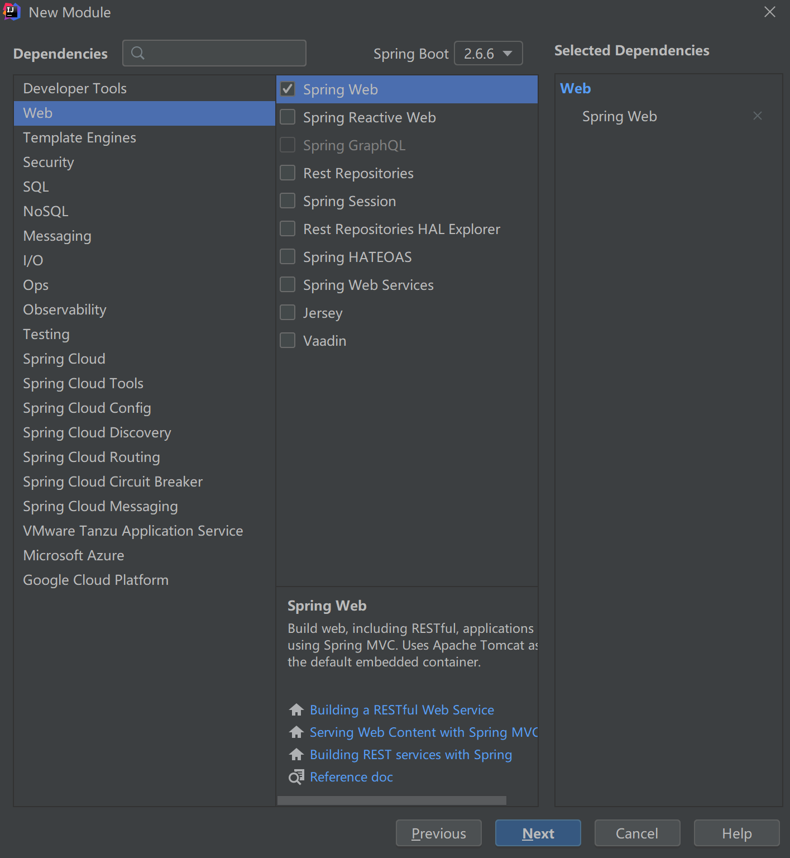Click the home icon beside Serving Web Content
Screen dimensions: 790x858
(x=296, y=732)
